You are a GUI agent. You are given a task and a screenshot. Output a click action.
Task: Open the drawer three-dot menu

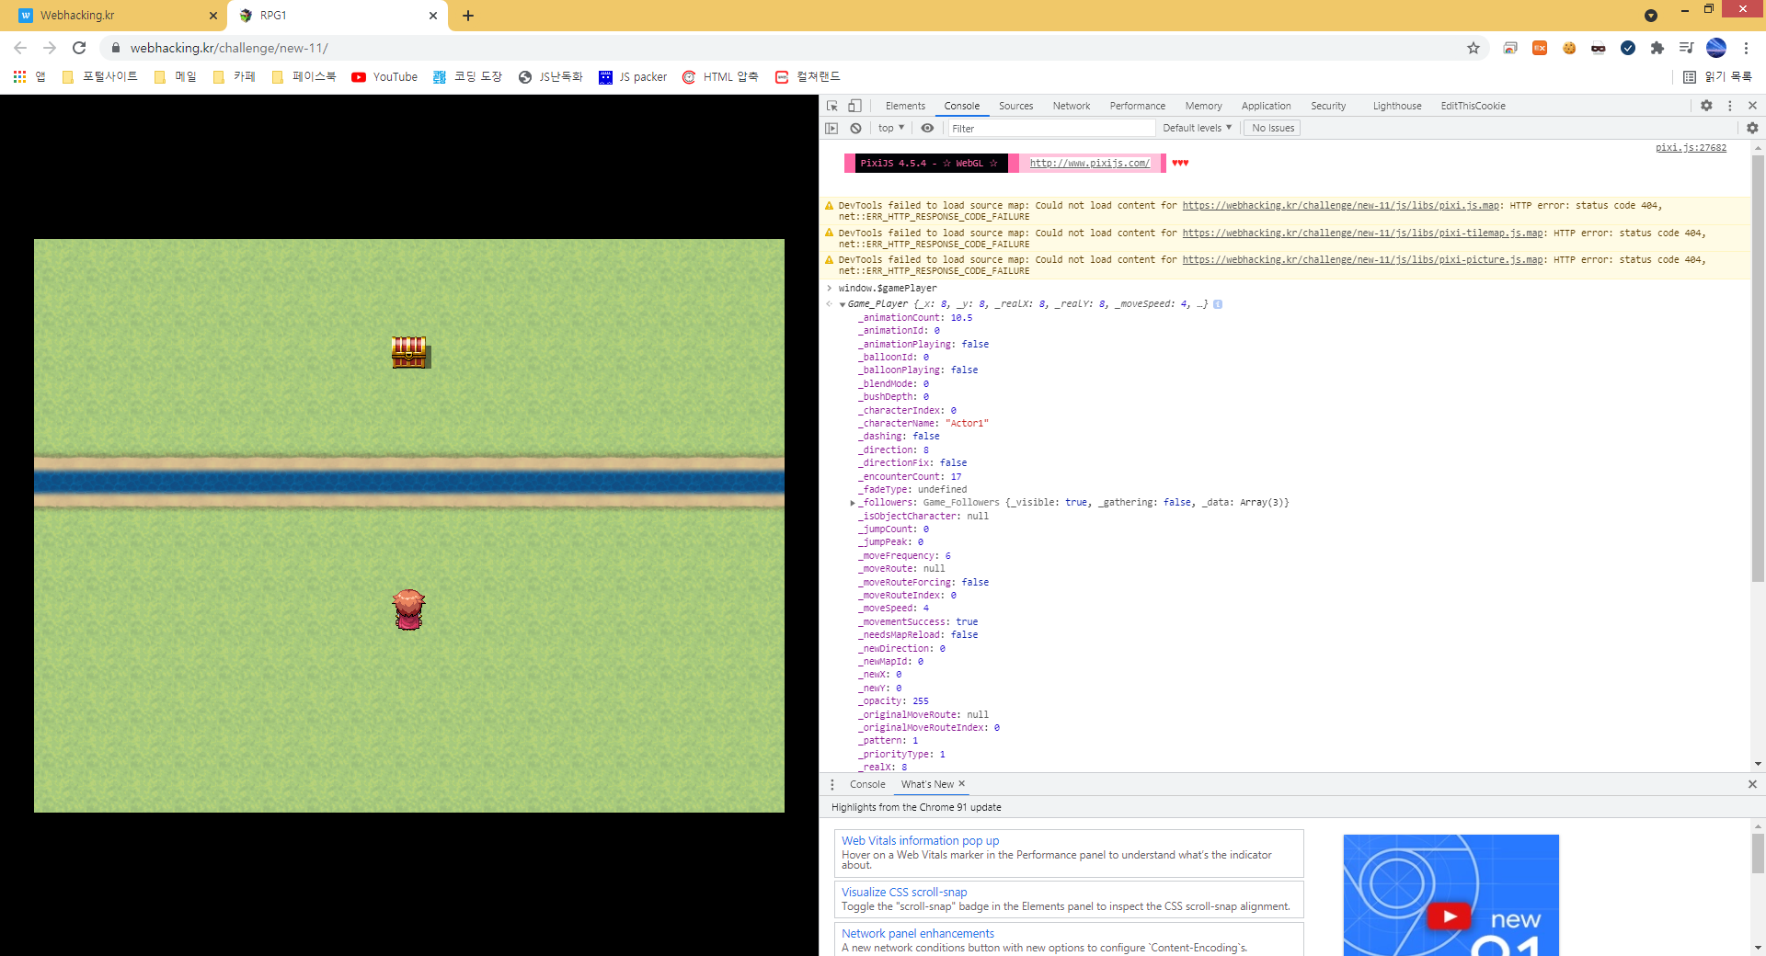click(x=832, y=784)
